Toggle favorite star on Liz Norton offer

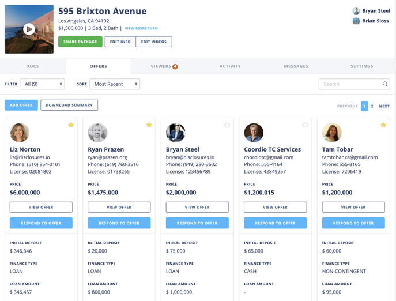click(71, 125)
